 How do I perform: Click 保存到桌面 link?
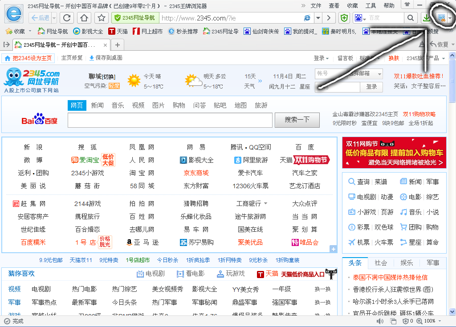(x=106, y=58)
